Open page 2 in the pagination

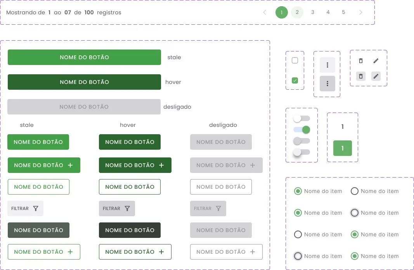[297, 12]
